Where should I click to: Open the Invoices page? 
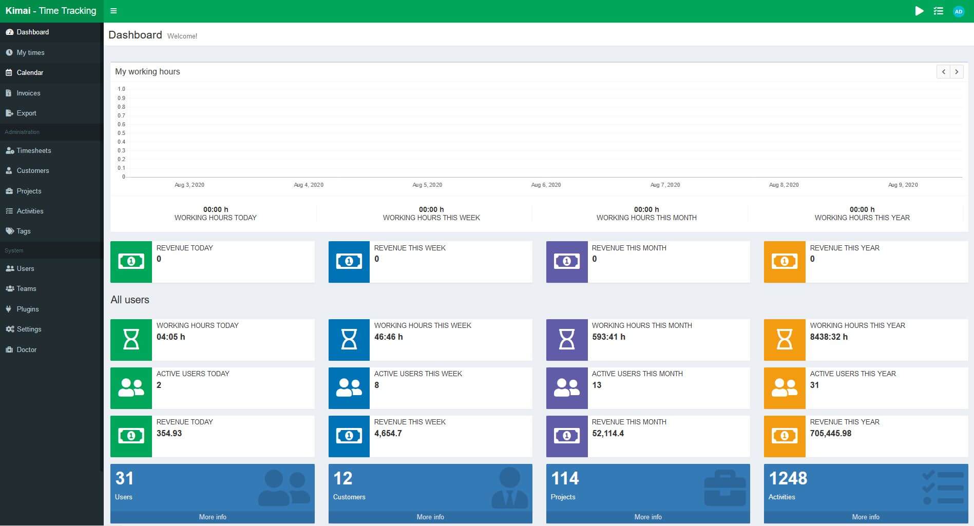point(28,93)
